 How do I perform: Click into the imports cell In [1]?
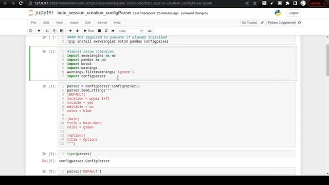click(176, 64)
